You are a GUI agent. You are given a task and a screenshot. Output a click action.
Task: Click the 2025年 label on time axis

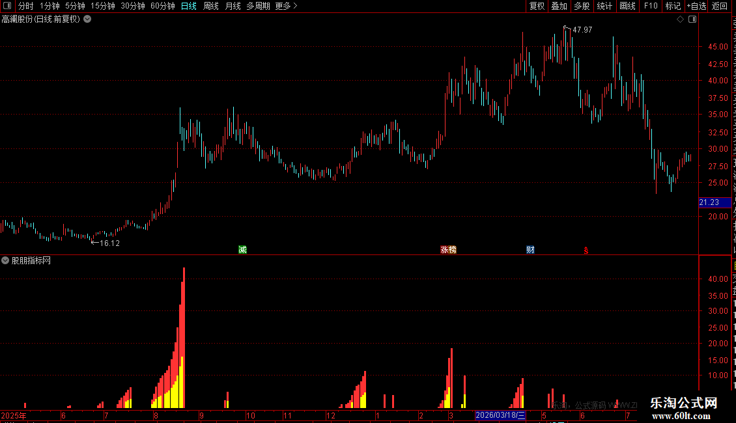(x=14, y=415)
